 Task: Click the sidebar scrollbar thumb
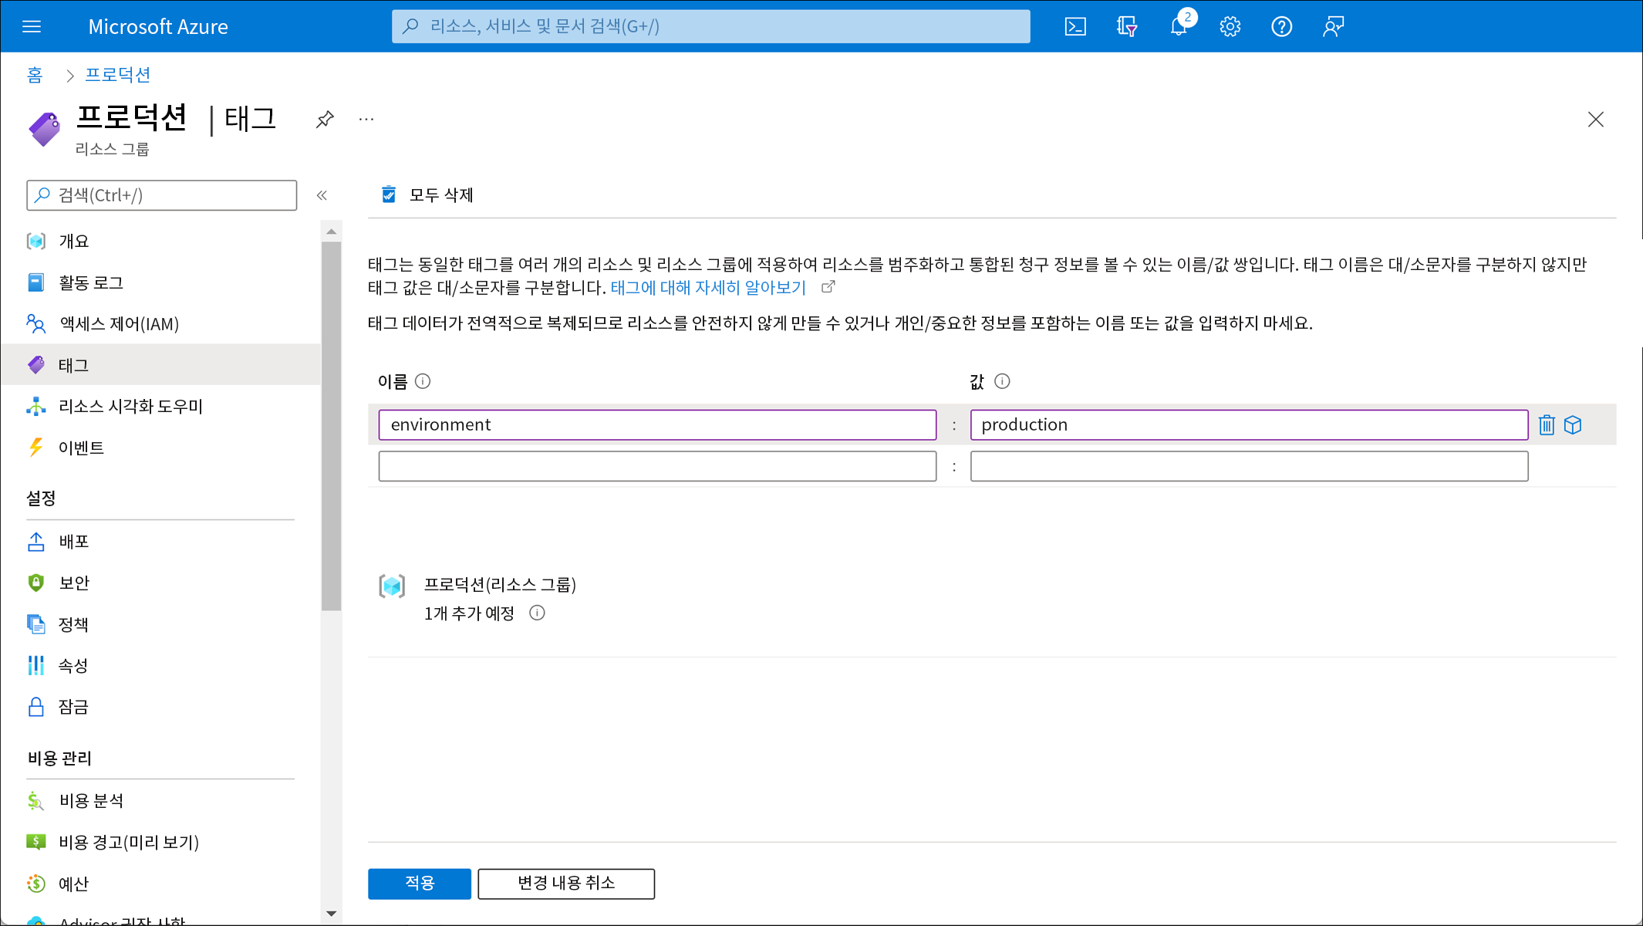[332, 426]
